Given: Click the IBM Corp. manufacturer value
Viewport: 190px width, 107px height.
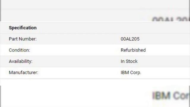Looking at the screenshot, I should coord(131,73).
